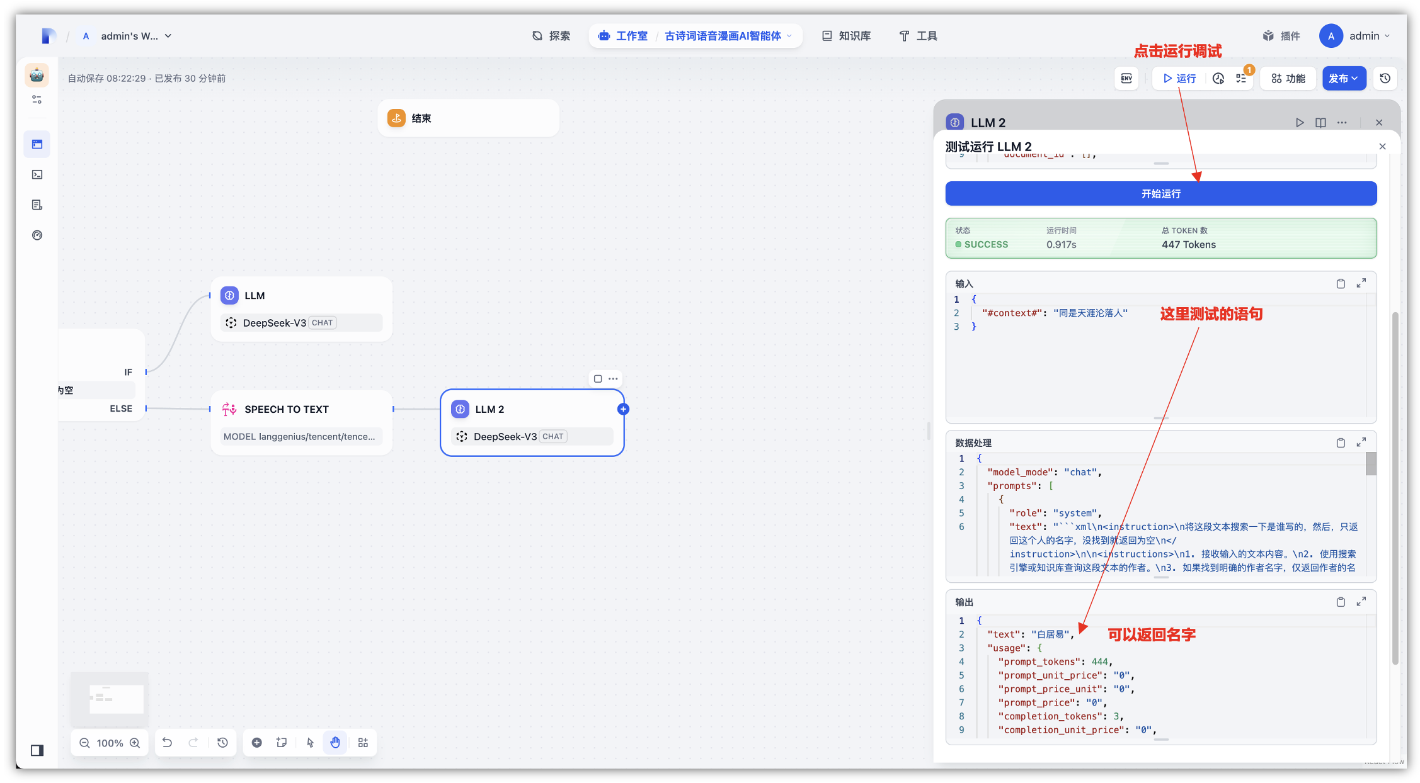Go to the 知识库 tab
Screen dimensions: 1420x783
tap(847, 36)
